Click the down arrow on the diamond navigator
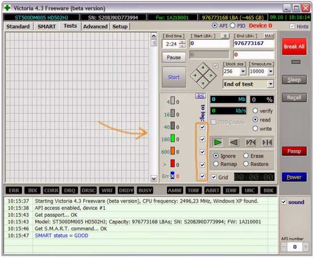314x258 pixels. (x=203, y=83)
